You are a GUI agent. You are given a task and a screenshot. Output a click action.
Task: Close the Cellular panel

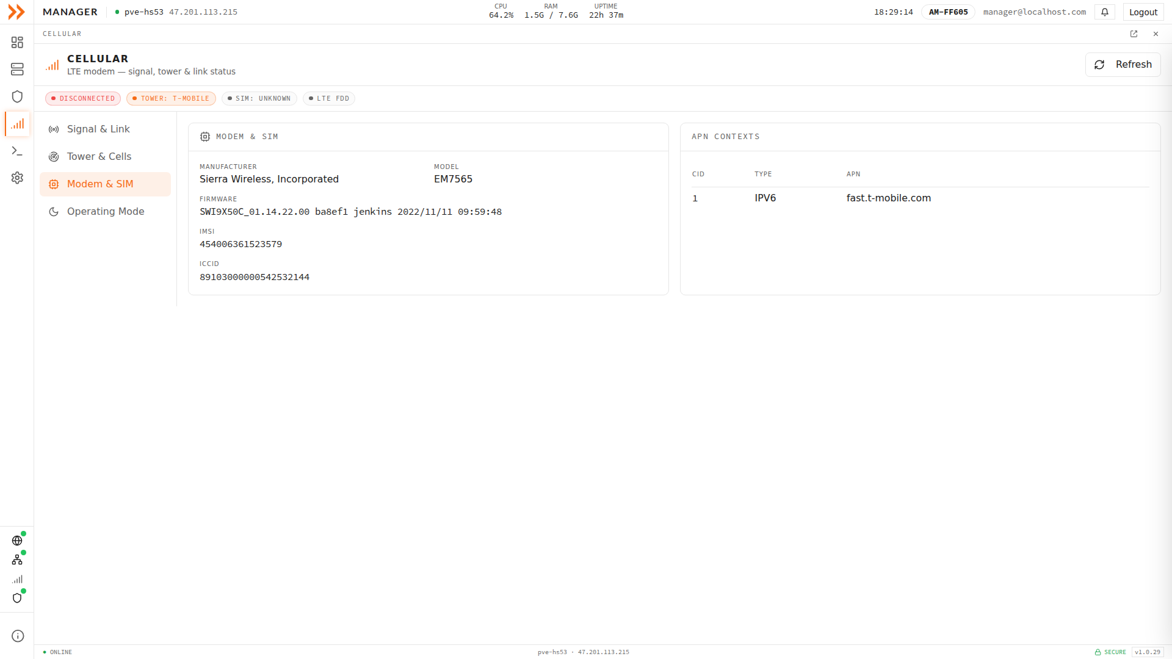pyautogui.click(x=1156, y=34)
